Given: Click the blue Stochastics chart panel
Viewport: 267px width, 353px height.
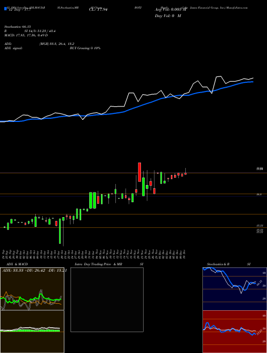Looking at the screenshot, I should (x=234, y=289).
